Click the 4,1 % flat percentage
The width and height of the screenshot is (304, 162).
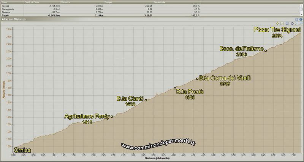[197, 9]
